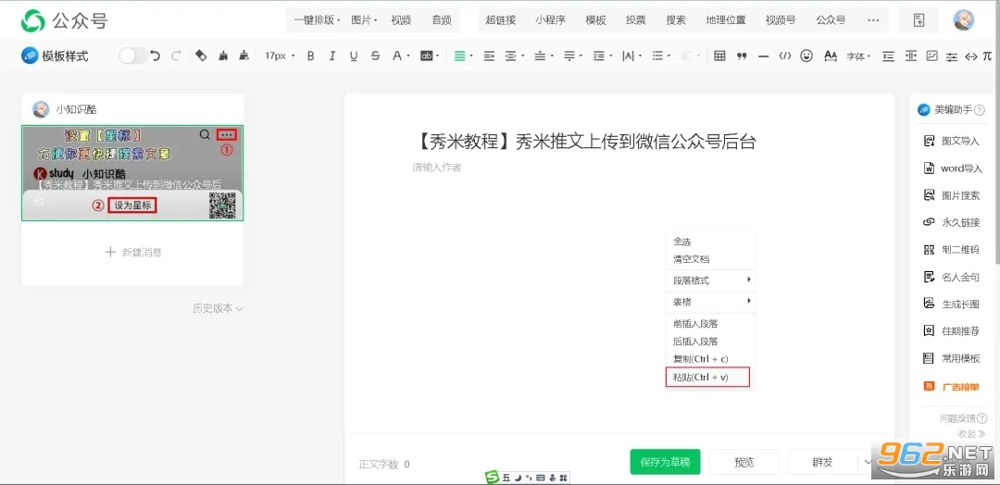Insert a blockquote
This screenshot has height=485, width=1000.
[x=741, y=56]
